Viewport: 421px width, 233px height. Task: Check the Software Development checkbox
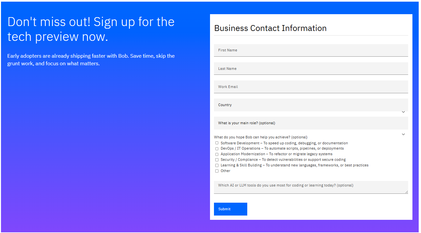click(x=217, y=143)
